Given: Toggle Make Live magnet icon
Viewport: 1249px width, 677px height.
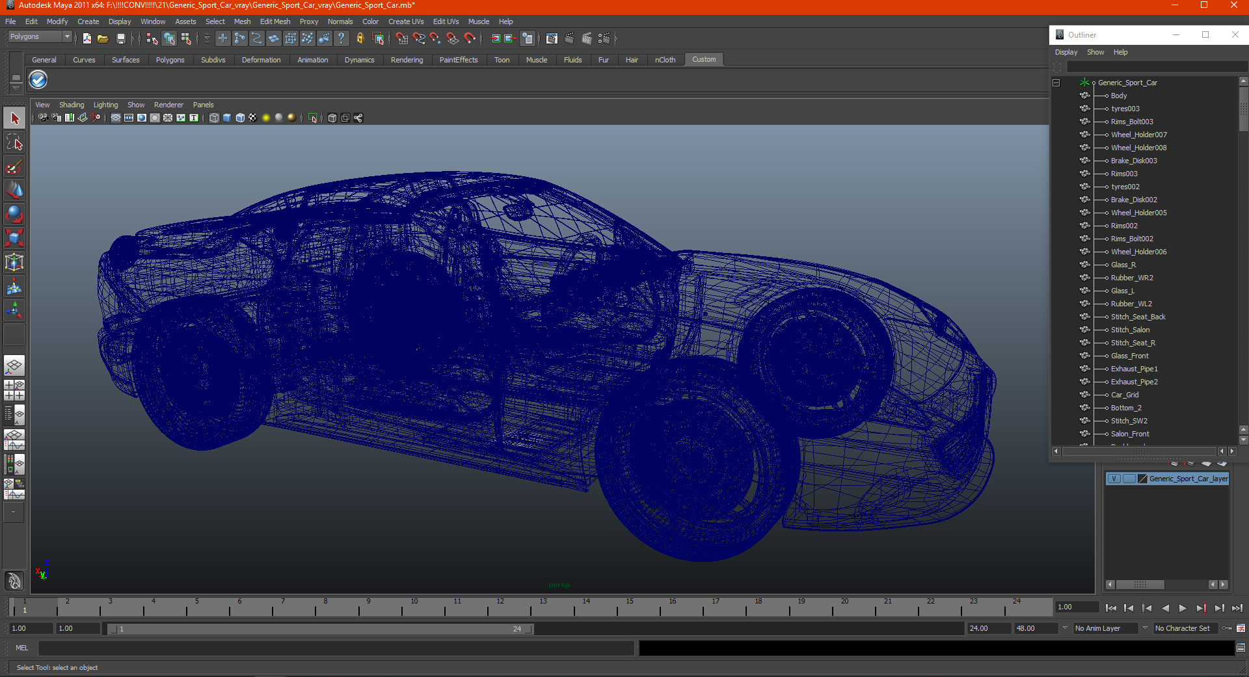Looking at the screenshot, I should click(469, 39).
